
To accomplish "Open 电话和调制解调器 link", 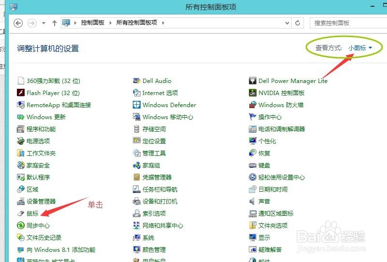I will (x=282, y=129).
